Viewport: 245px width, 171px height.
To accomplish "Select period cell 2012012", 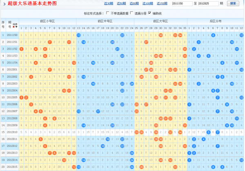I will (12, 146).
